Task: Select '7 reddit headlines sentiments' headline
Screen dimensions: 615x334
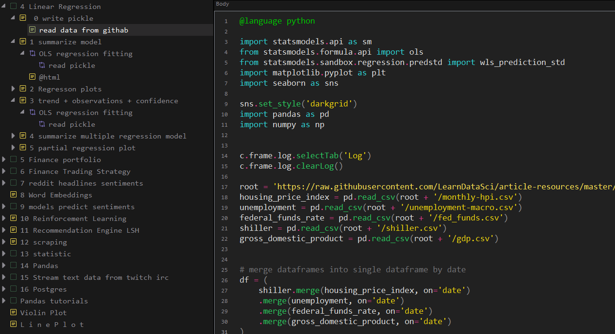Action: point(81,183)
